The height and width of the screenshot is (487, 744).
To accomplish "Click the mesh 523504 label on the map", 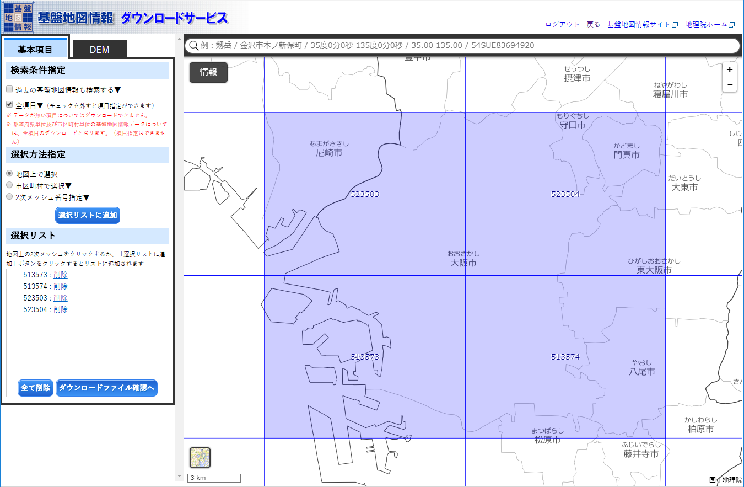I will coord(565,194).
